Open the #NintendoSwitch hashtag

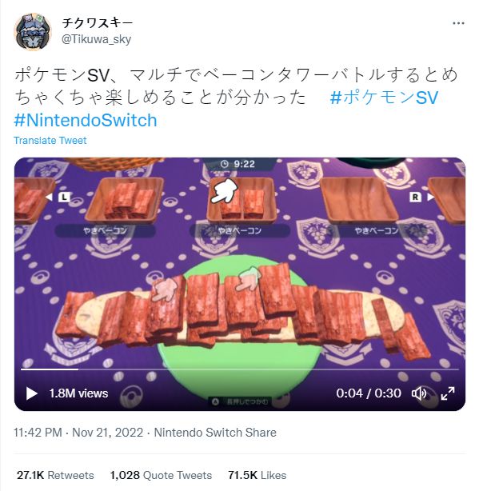pyautogui.click(x=86, y=120)
